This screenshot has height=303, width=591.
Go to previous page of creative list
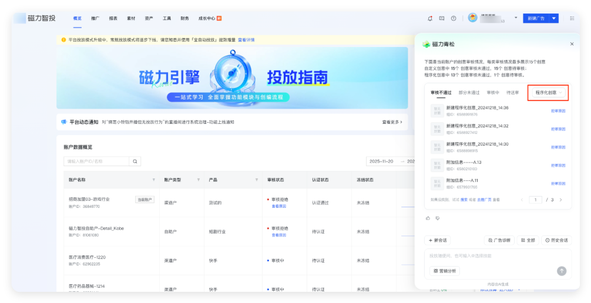(522, 200)
